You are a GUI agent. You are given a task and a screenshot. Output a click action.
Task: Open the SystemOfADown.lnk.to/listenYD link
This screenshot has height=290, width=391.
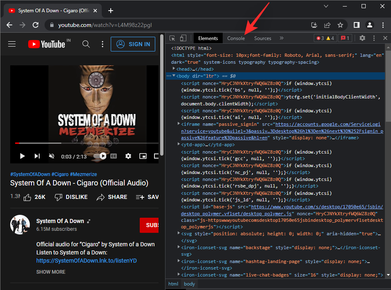[x=87, y=261]
